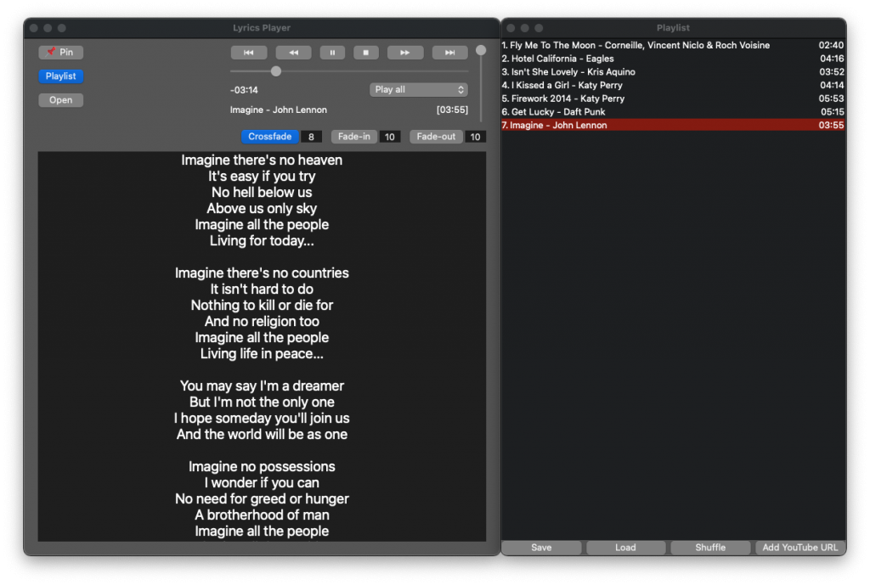Click the vertical volume slider knob
The image size is (870, 585).
coord(481,50)
